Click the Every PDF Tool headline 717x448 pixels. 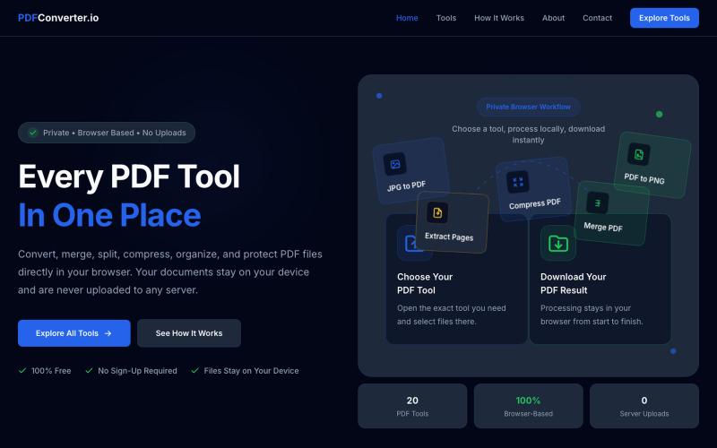point(129,177)
